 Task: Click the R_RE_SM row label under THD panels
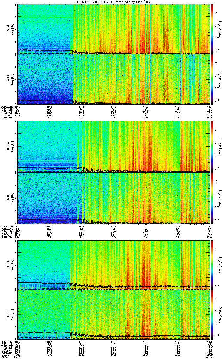tap(6, 237)
